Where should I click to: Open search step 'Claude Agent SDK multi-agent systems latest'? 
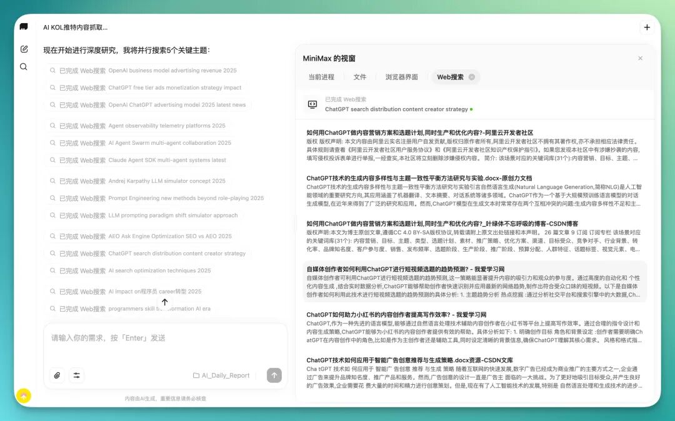pyautogui.click(x=137, y=160)
